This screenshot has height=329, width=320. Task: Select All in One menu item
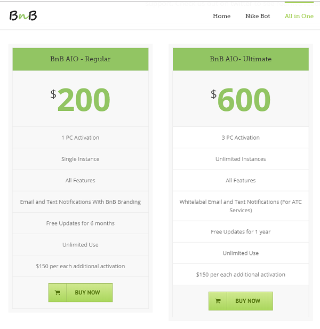click(299, 16)
